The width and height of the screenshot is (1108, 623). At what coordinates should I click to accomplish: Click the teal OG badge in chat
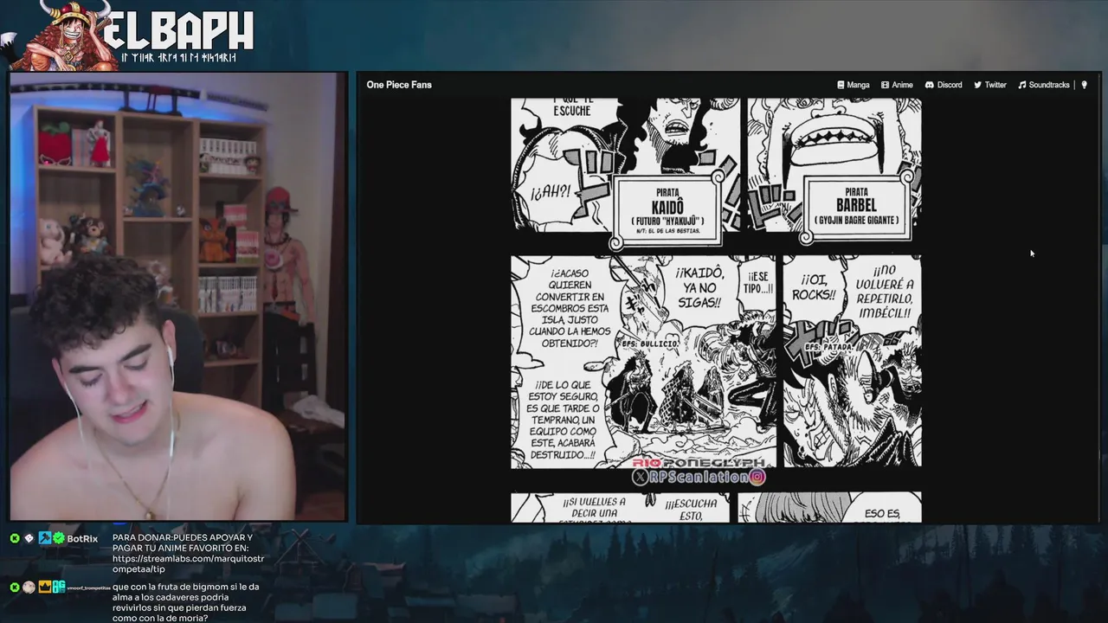click(x=58, y=588)
